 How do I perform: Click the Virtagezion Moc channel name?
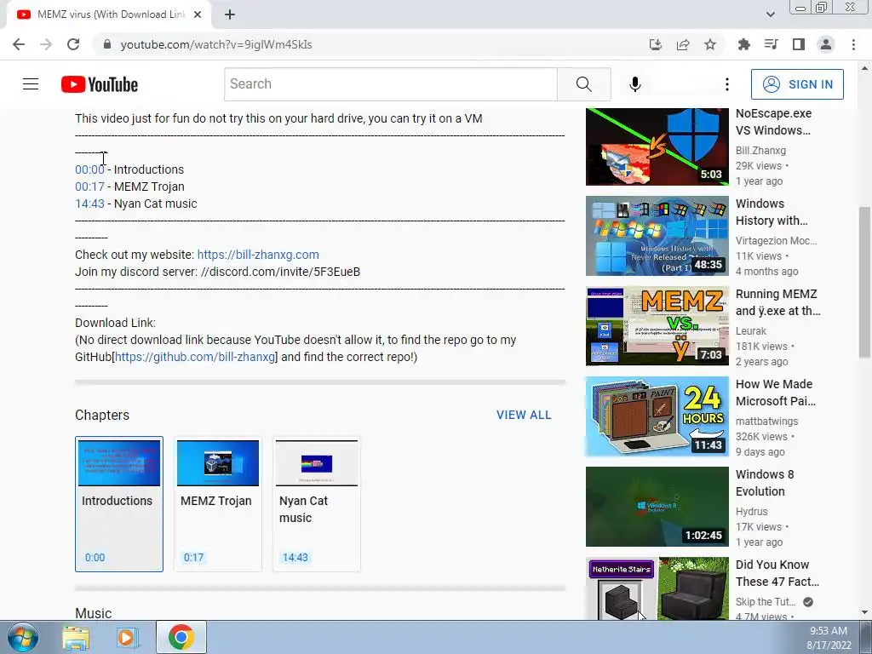click(777, 241)
